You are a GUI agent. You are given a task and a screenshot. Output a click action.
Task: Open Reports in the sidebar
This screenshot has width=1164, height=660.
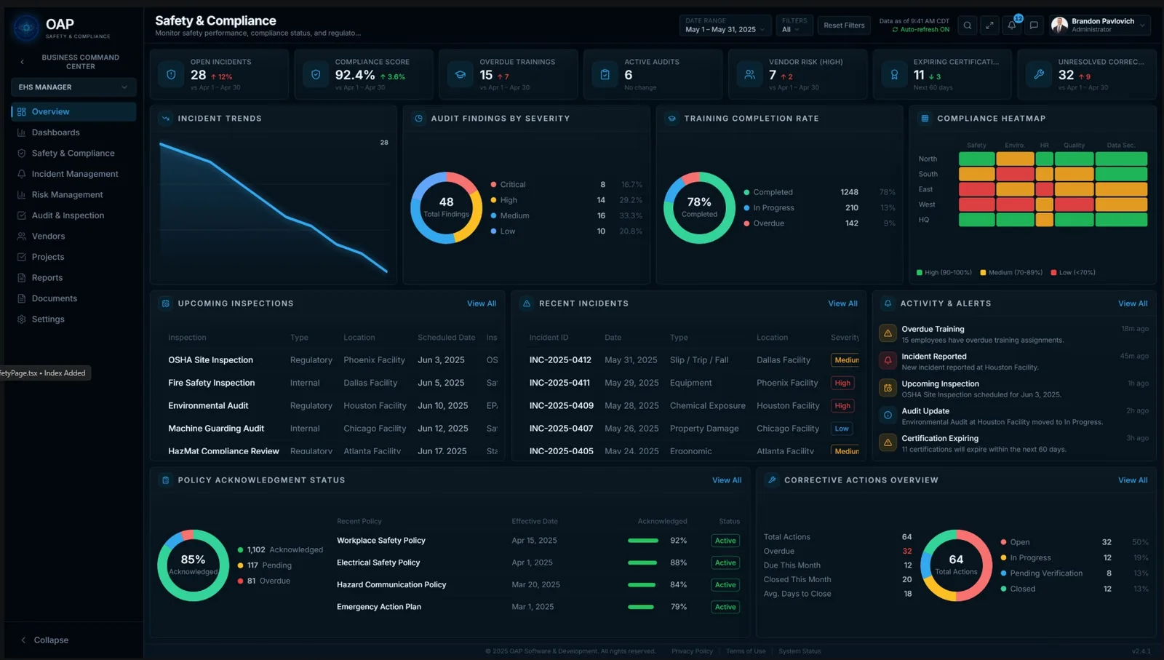(73, 278)
